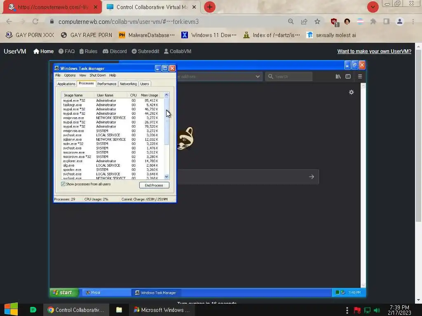Screen dimensions: 422x316
Task: Open a new browser tab with the plus button
Action: [210, 7]
